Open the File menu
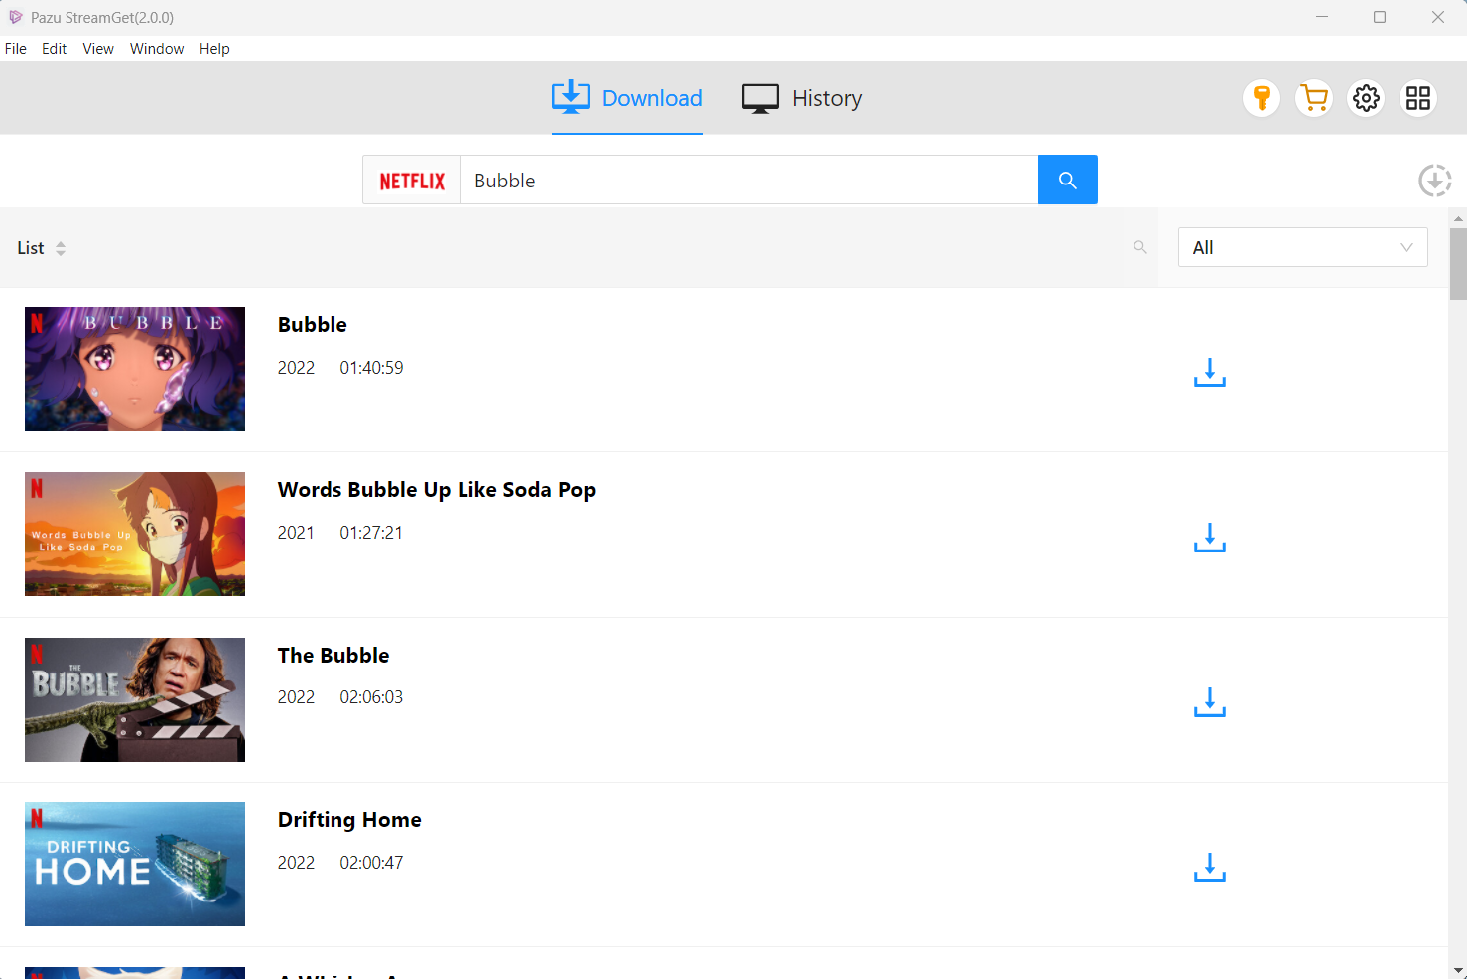The height and width of the screenshot is (979, 1467). click(16, 49)
